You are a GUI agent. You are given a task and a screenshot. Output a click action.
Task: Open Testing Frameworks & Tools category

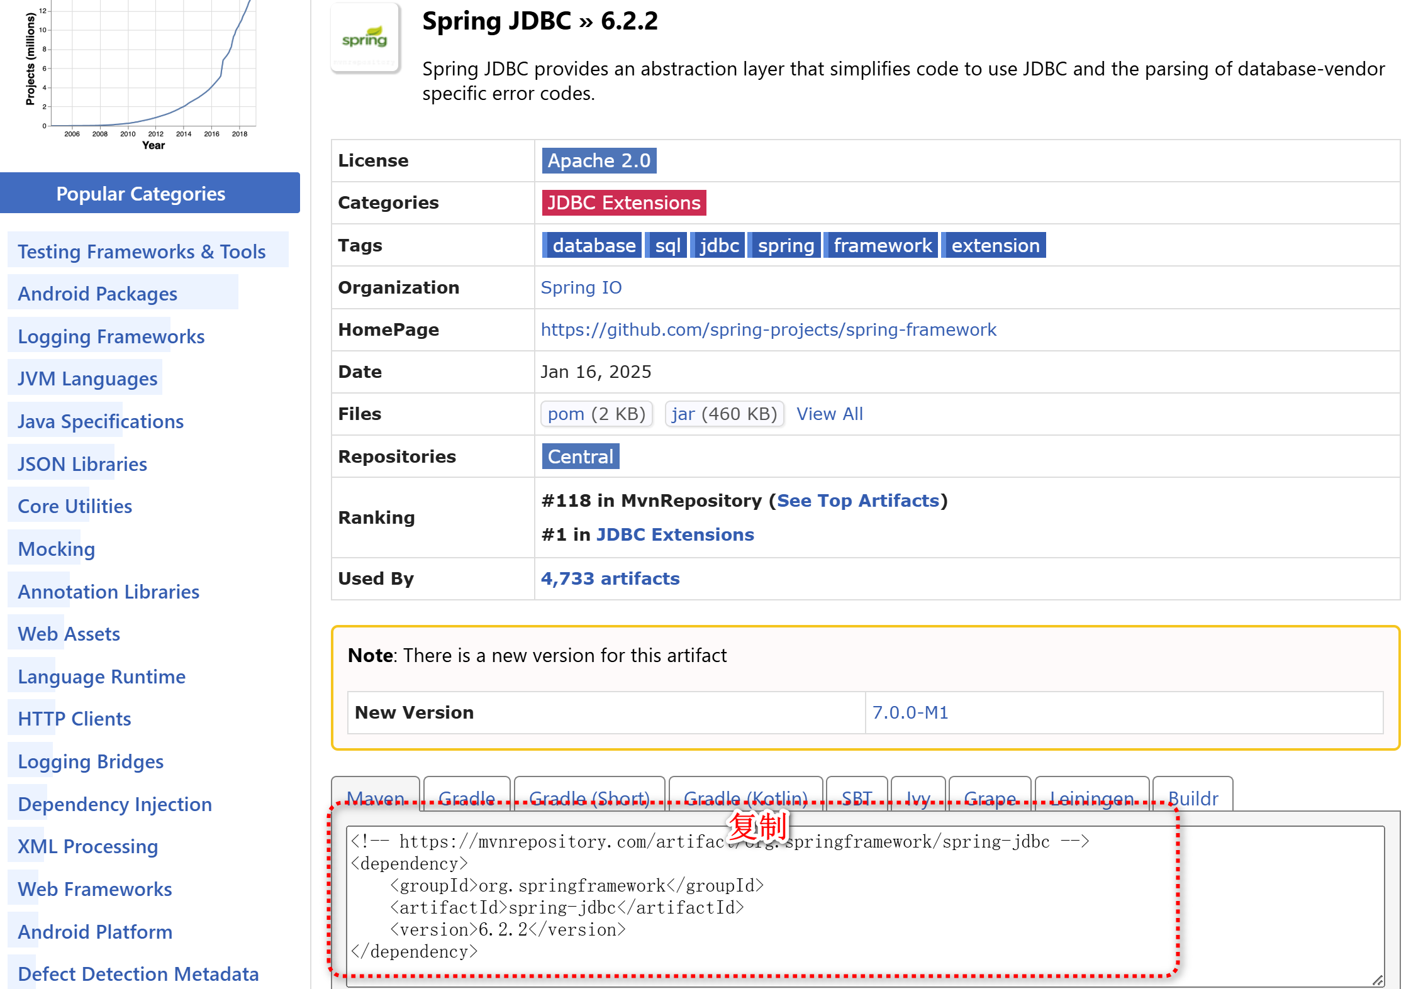pyautogui.click(x=142, y=251)
